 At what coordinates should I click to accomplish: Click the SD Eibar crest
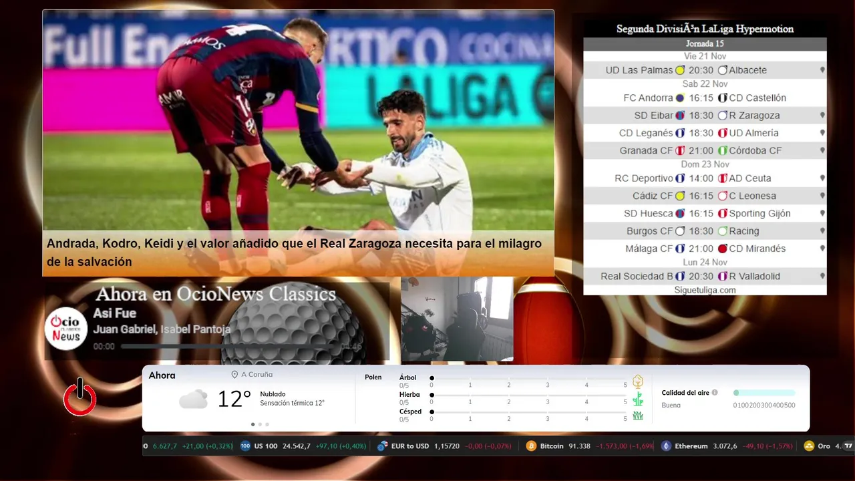point(680,116)
